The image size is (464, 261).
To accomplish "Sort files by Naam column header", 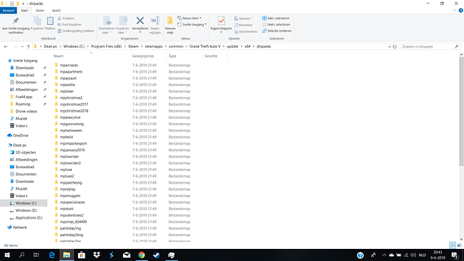I will pos(59,56).
